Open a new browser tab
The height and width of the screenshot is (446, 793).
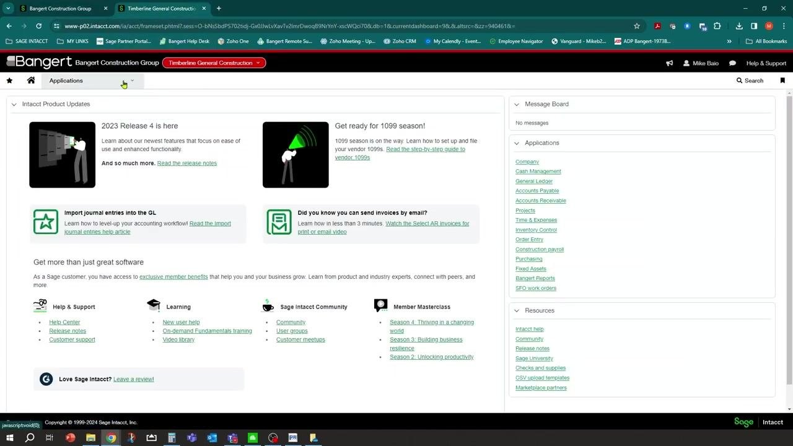tap(219, 9)
